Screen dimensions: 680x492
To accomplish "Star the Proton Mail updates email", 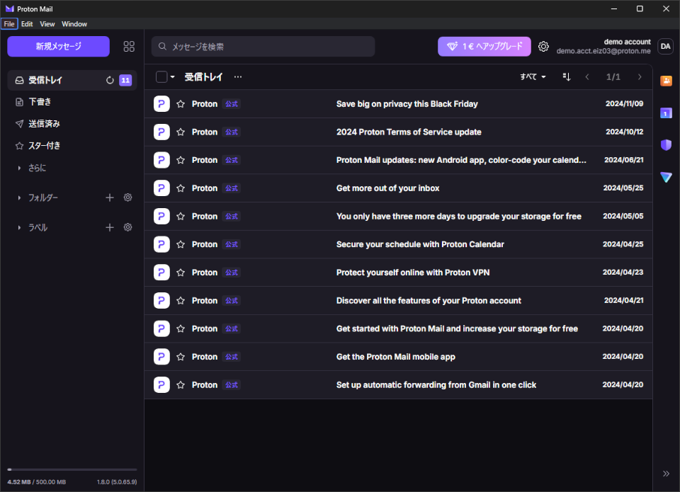I will point(181,160).
